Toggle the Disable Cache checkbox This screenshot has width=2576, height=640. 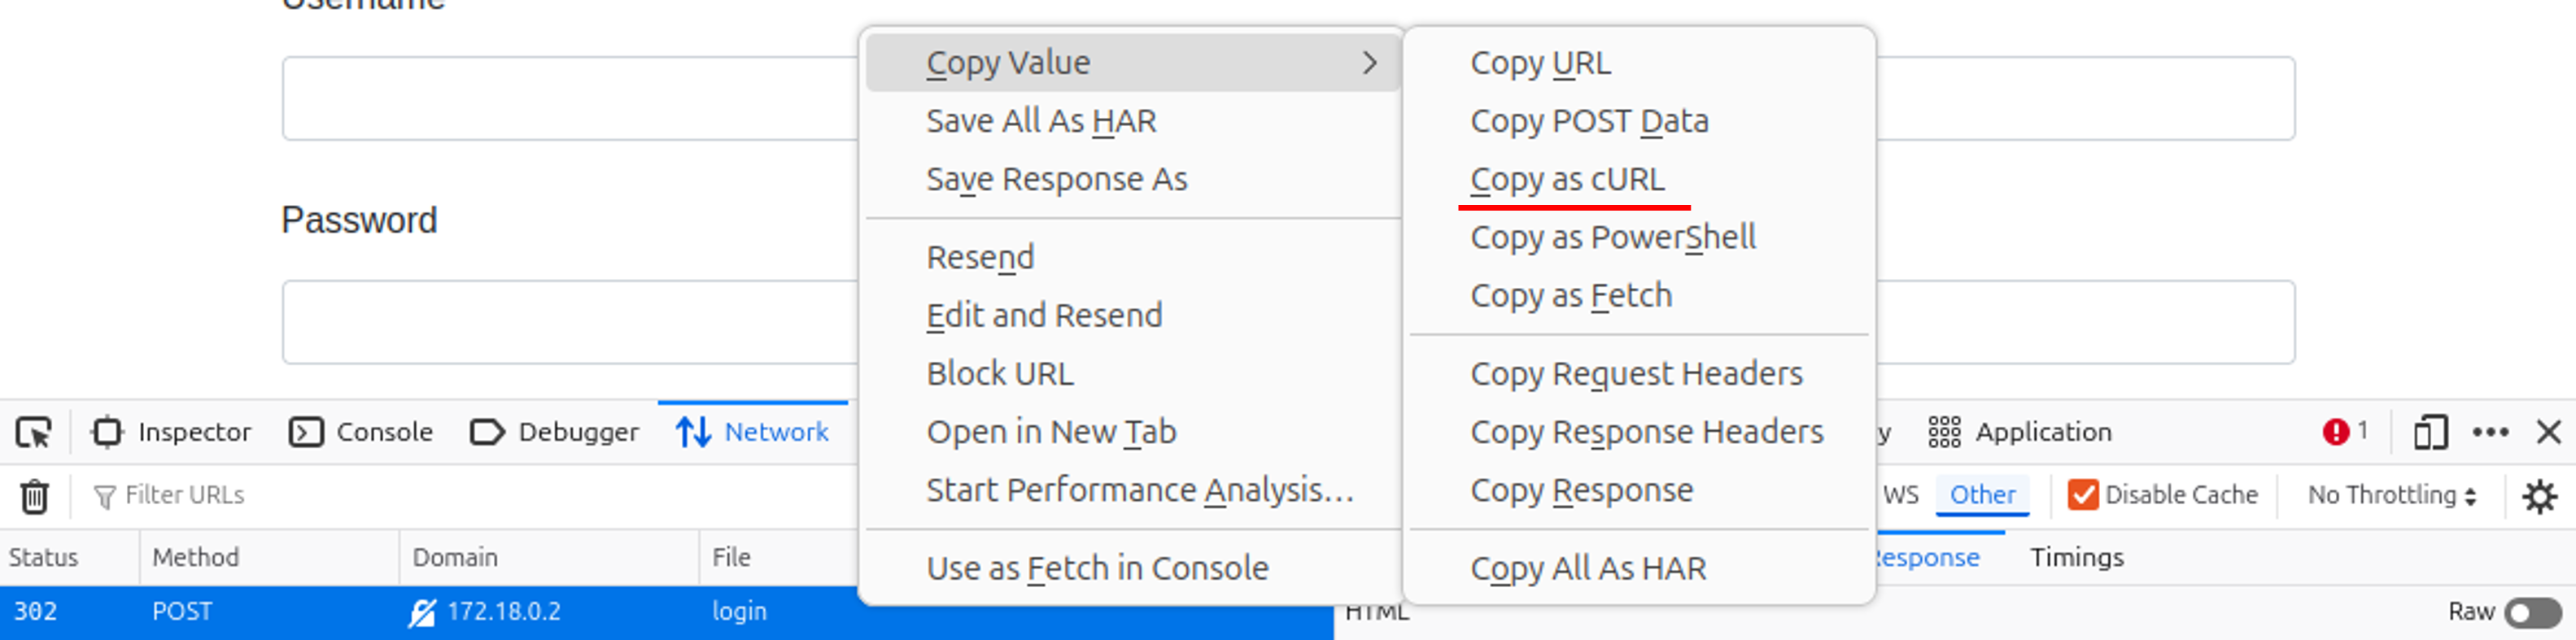tap(2083, 495)
